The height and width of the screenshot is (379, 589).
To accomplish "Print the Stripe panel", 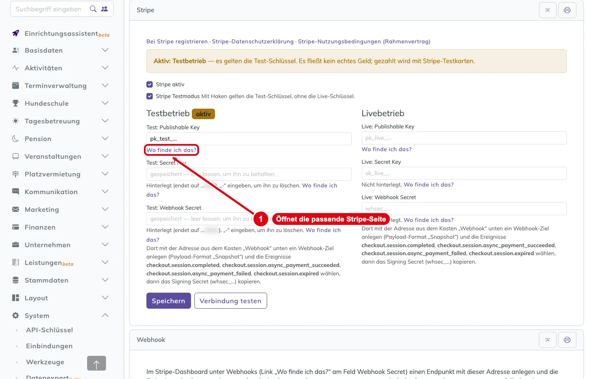I will 567,10.
